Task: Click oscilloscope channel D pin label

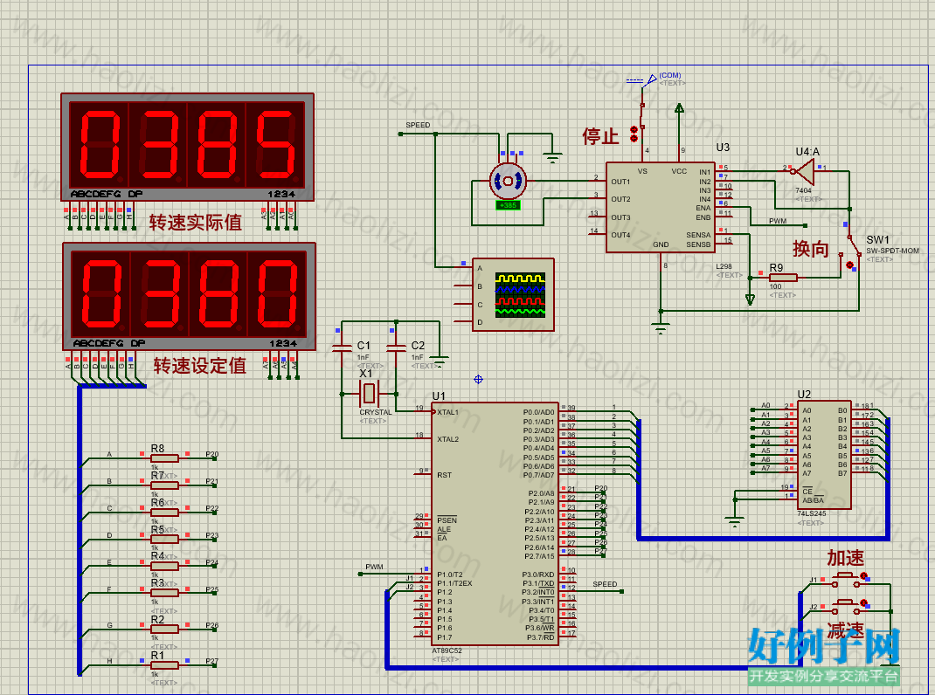Action: point(480,322)
